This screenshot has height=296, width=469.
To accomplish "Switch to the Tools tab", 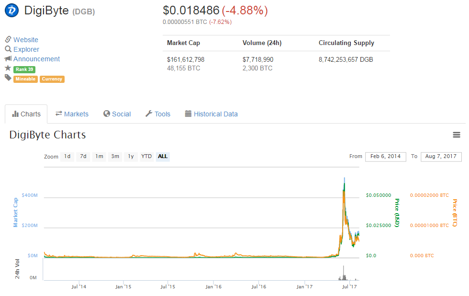I will click(158, 114).
